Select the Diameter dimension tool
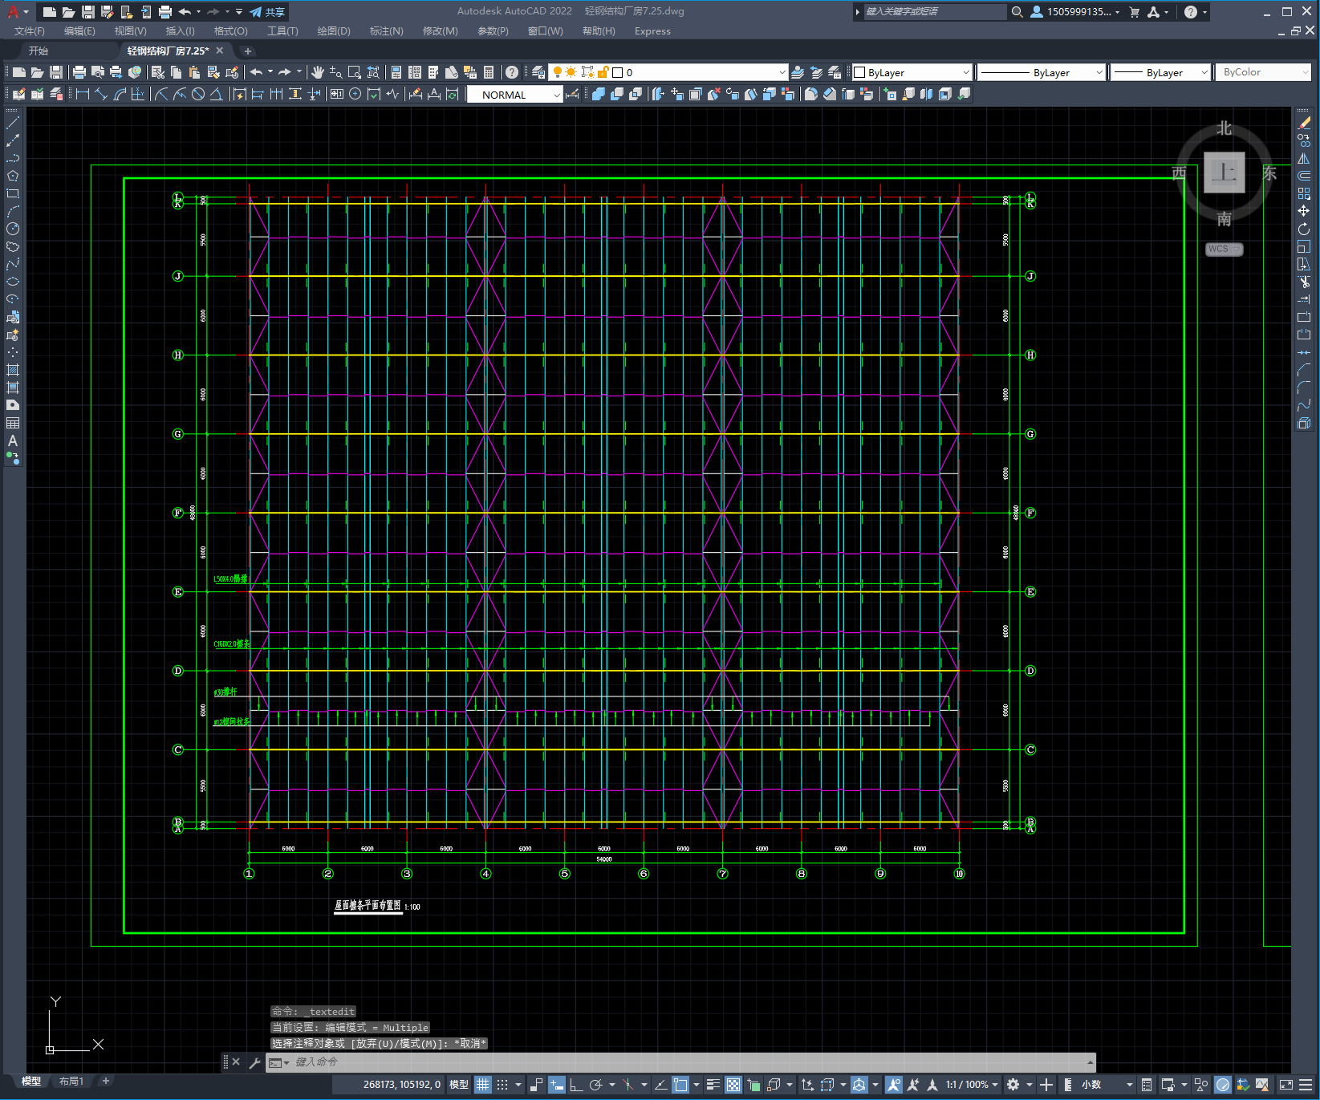The width and height of the screenshot is (1320, 1100). (x=198, y=95)
